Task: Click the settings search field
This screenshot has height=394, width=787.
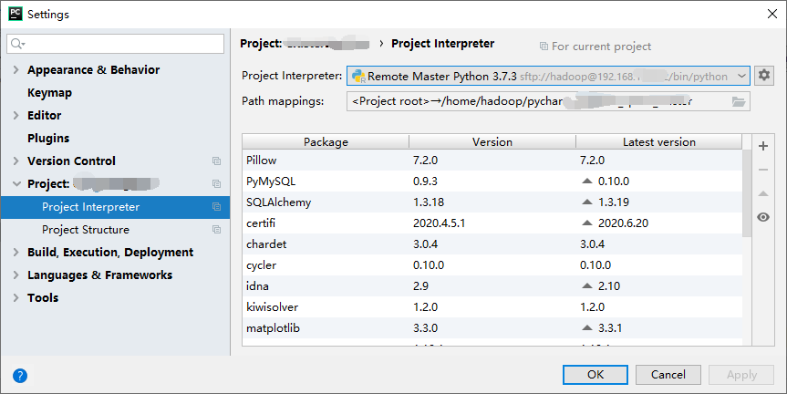Action: point(116,44)
